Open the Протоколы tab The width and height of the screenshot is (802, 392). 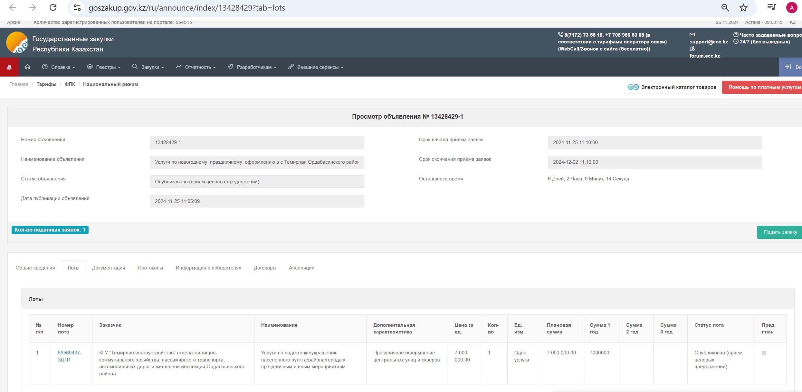150,268
